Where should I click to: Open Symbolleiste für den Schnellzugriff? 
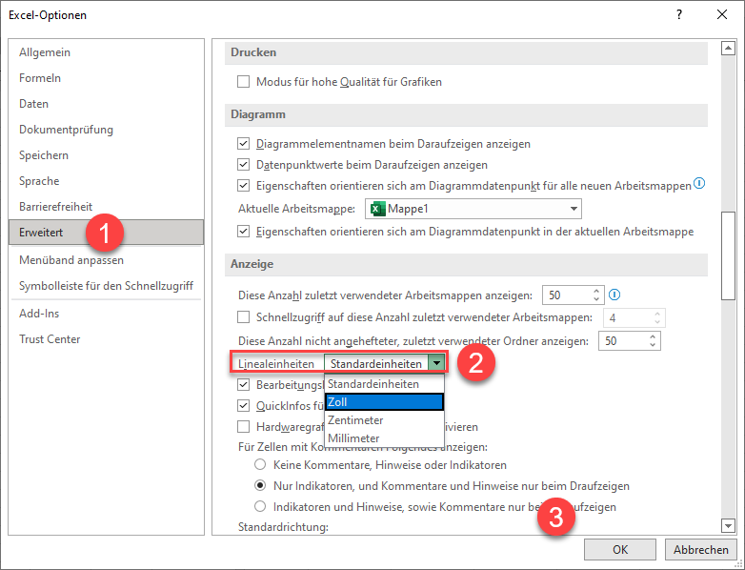106,286
